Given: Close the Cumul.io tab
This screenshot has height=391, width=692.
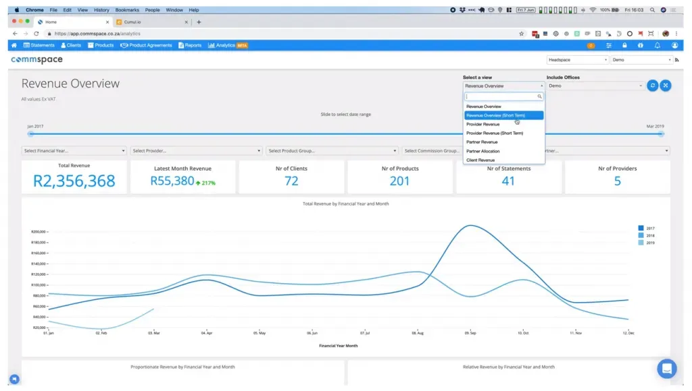Looking at the screenshot, I should [x=186, y=22].
